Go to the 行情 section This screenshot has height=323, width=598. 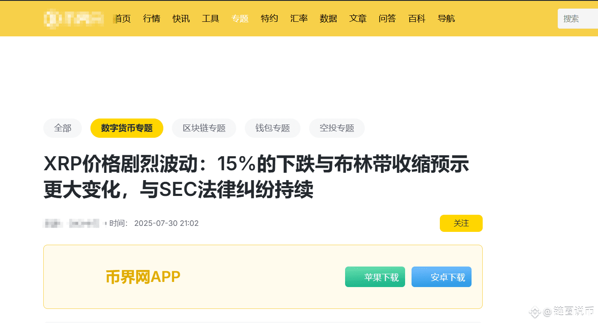pos(152,18)
